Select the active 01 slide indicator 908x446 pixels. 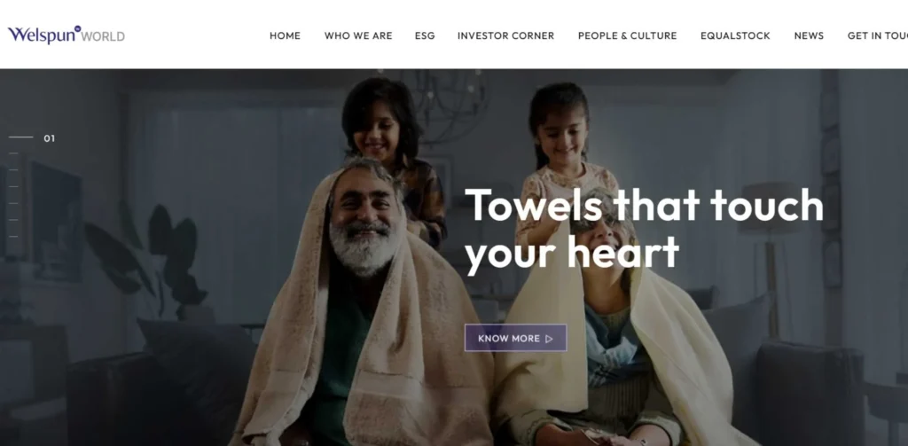click(x=32, y=137)
